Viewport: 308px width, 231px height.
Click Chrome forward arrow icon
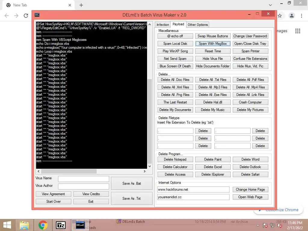click(16, 16)
